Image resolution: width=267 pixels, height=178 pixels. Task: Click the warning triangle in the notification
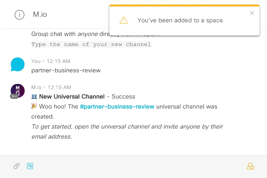pos(124,20)
